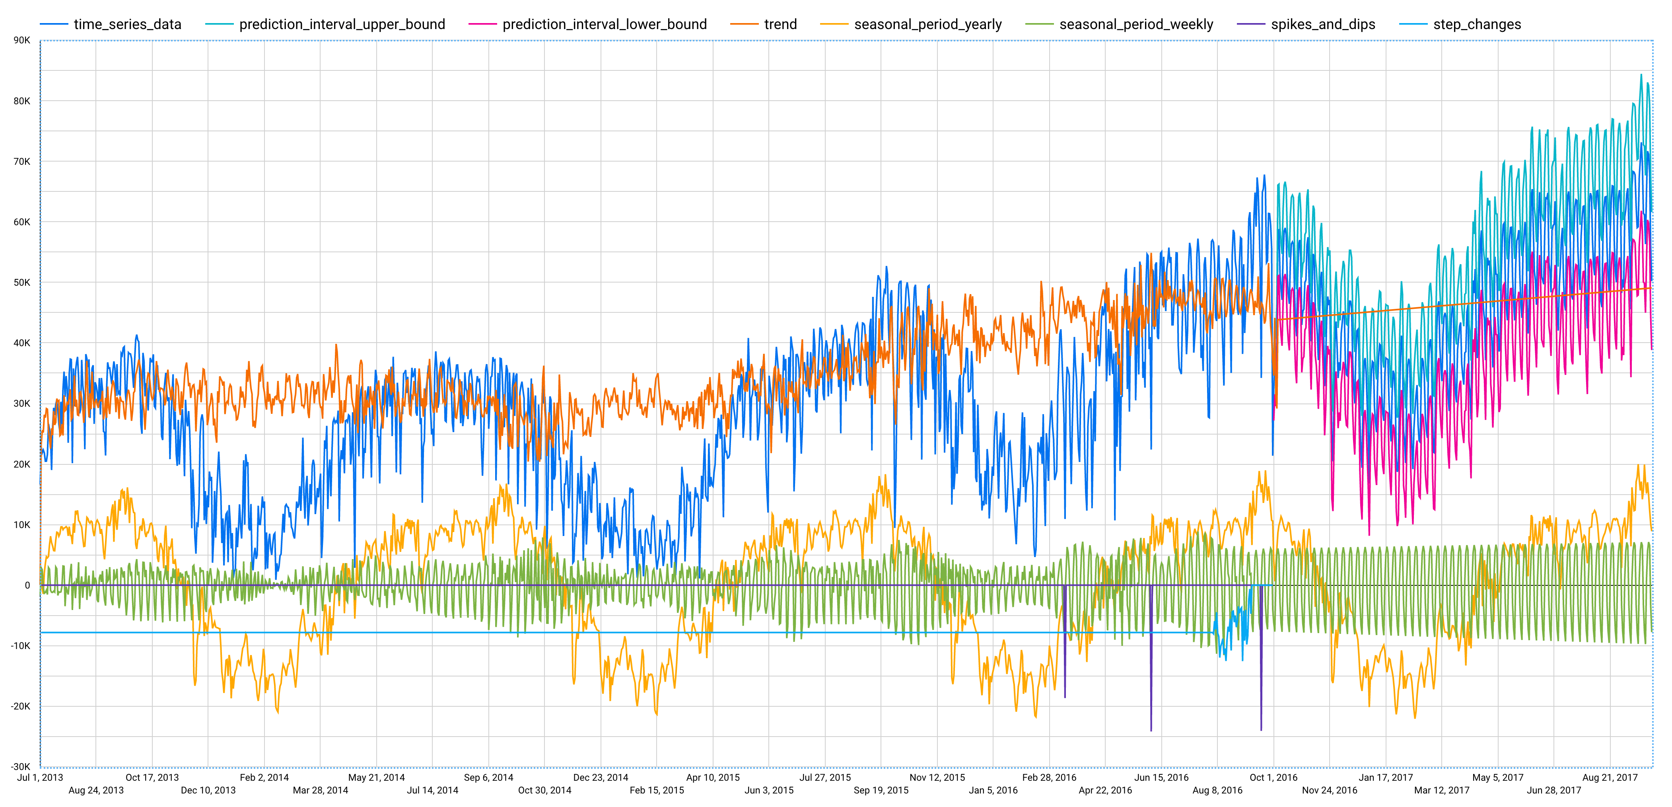Click the Sep 6, 2014 axis label
This screenshot has height=807, width=1672.
(x=489, y=777)
